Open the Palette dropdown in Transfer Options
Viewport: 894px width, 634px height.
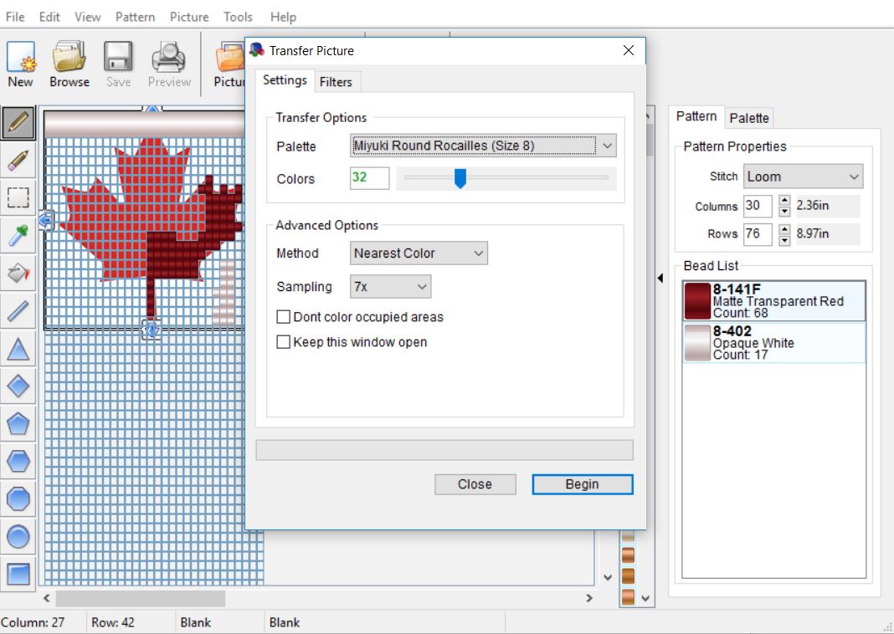(x=483, y=146)
